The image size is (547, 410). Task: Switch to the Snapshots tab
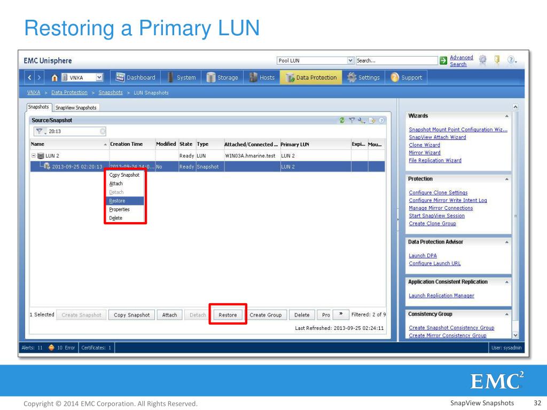(x=38, y=107)
